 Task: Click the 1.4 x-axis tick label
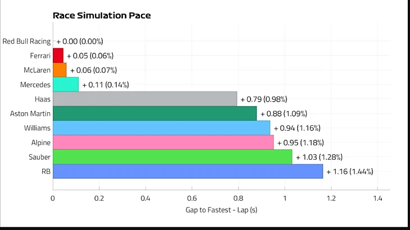point(377,198)
